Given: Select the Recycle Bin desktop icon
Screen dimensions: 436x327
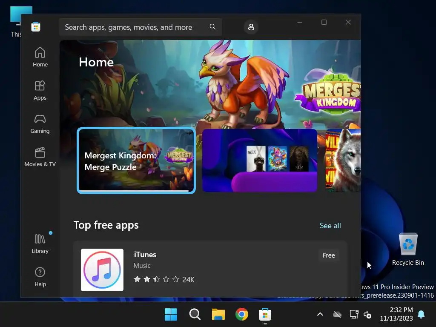Looking at the screenshot, I should [408, 250].
